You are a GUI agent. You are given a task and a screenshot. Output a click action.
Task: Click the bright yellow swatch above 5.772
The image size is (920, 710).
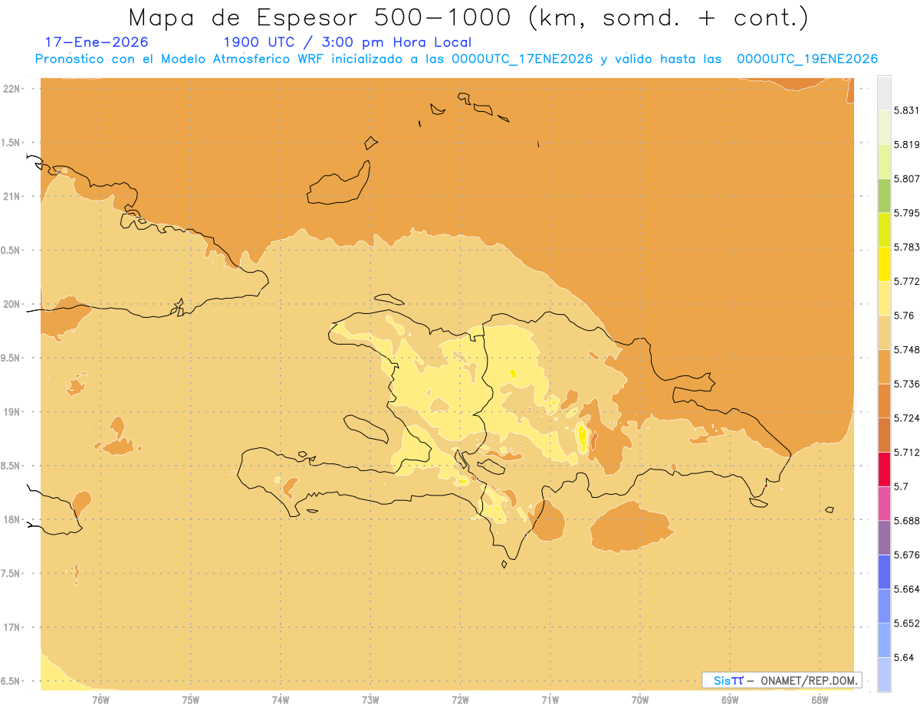tap(884, 264)
